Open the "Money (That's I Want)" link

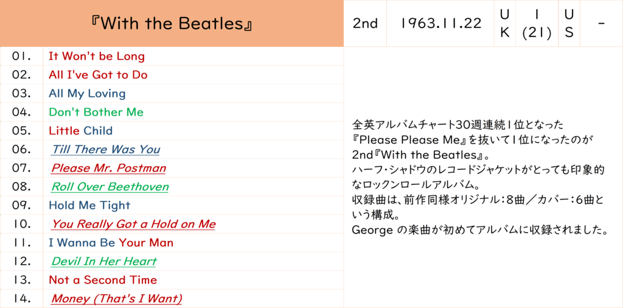click(x=116, y=298)
